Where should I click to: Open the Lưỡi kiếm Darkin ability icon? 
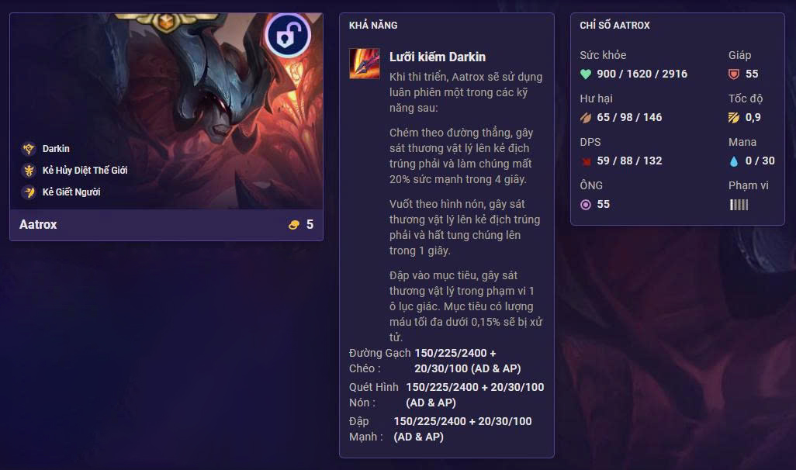tap(365, 64)
